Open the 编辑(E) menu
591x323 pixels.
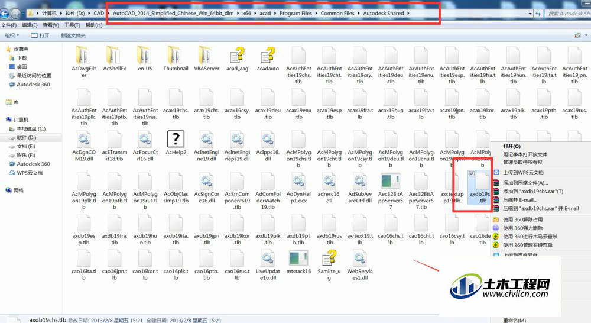pyautogui.click(x=30, y=25)
